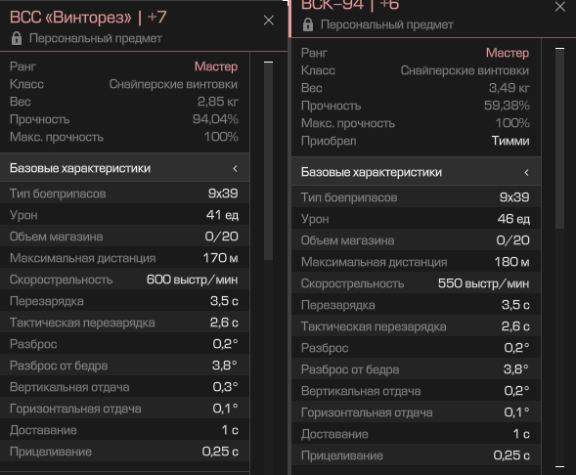This screenshot has width=576, height=475.
Task: Collapse Базовые характеристики in Винторез panel
Action: 124,168
